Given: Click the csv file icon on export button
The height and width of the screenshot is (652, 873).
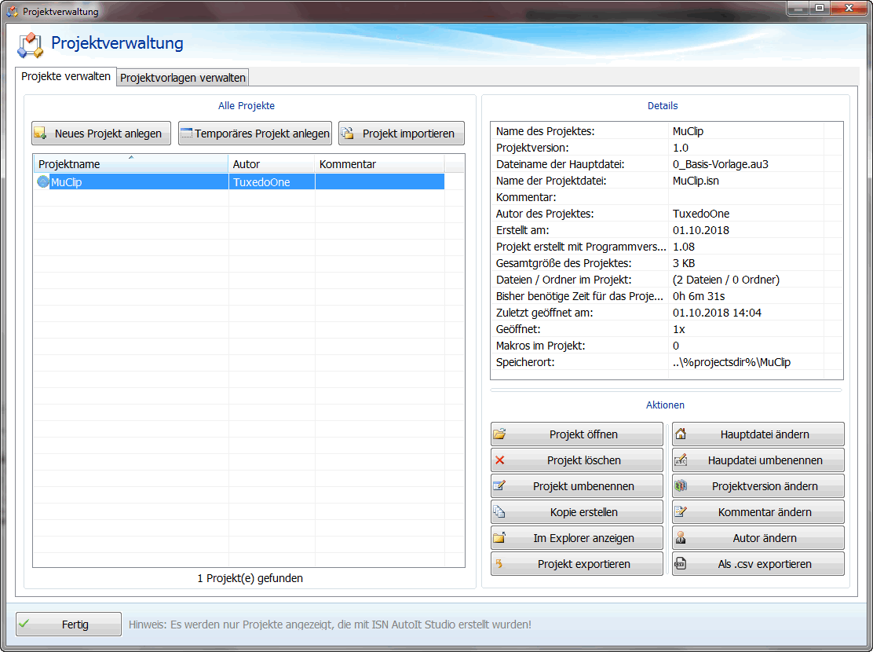Looking at the screenshot, I should pos(681,564).
